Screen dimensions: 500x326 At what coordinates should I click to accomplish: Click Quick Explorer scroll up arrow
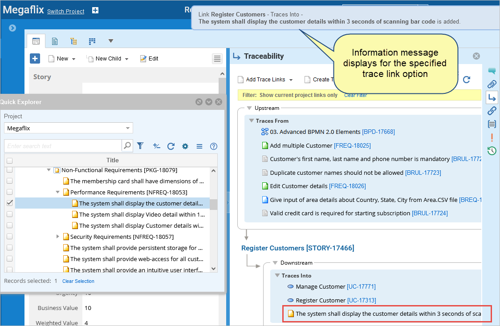point(214,171)
